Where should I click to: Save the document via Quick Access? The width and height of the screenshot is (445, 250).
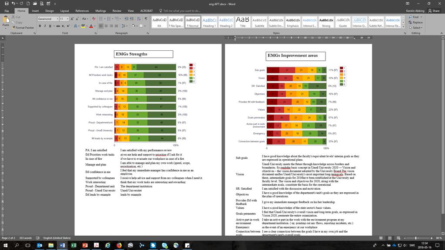coord(7,3)
